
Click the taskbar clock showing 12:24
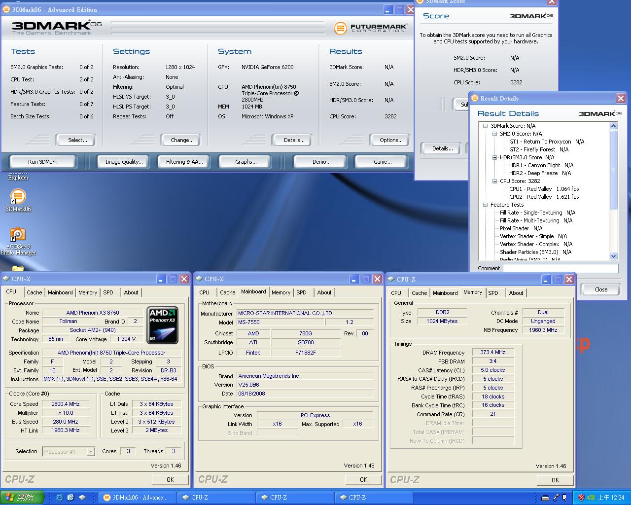coord(611,498)
